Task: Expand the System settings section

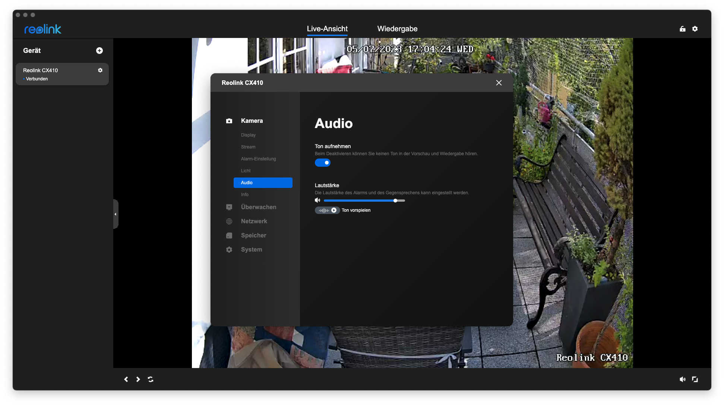Action: (x=251, y=250)
